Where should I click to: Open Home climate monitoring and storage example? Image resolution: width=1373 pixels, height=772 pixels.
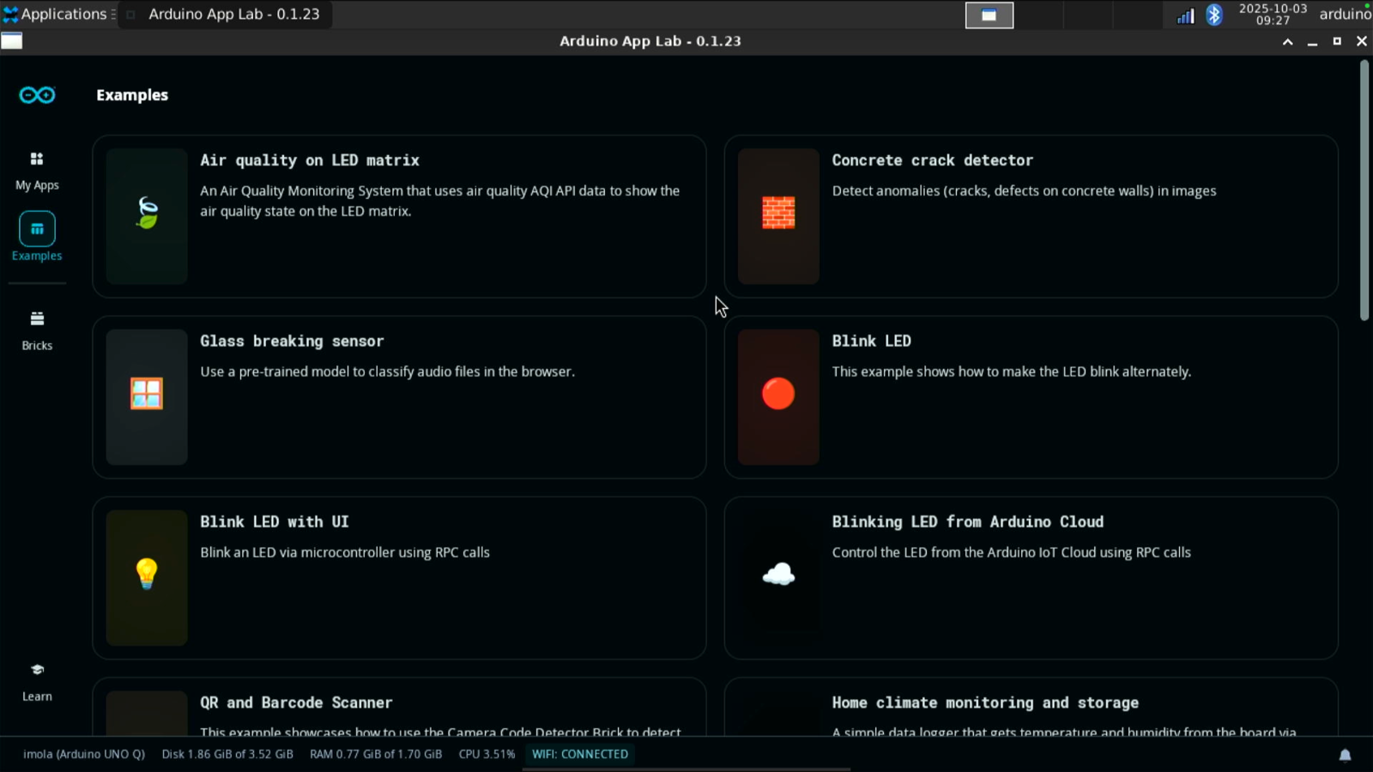click(1031, 707)
